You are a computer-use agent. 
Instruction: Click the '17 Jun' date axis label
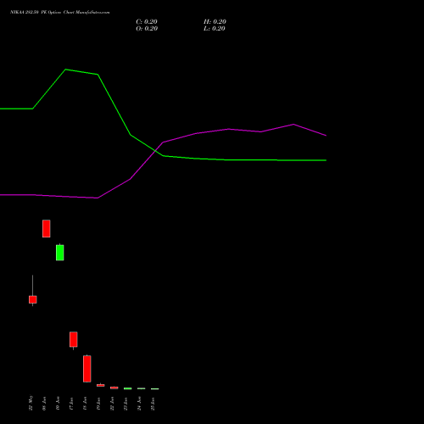[71, 404]
